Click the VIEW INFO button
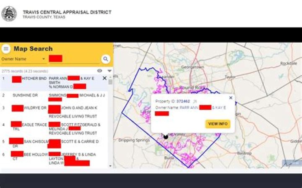The image size is (302, 188). pyautogui.click(x=218, y=124)
